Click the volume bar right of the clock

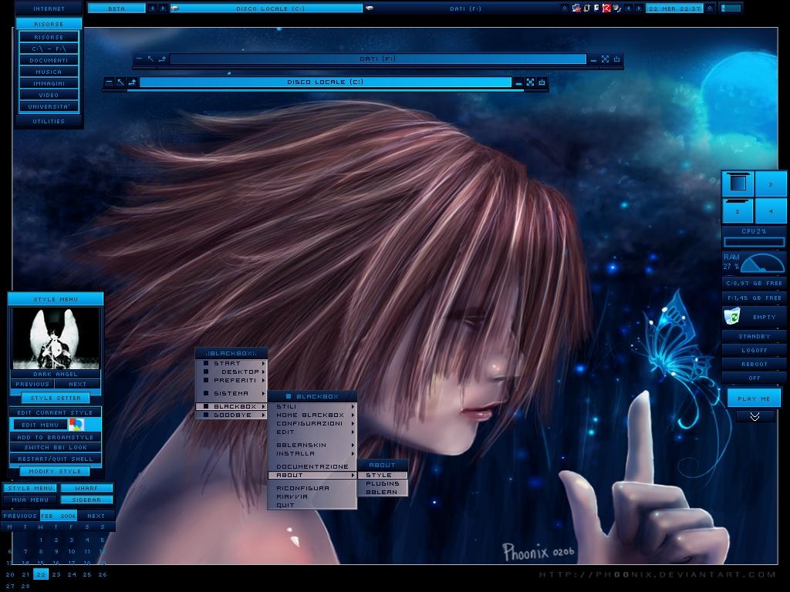pyautogui.click(x=731, y=8)
